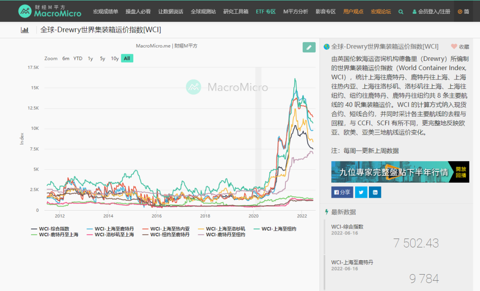Open the M平方分析 menu
Viewport: 480px width, 291px height.
(x=296, y=12)
